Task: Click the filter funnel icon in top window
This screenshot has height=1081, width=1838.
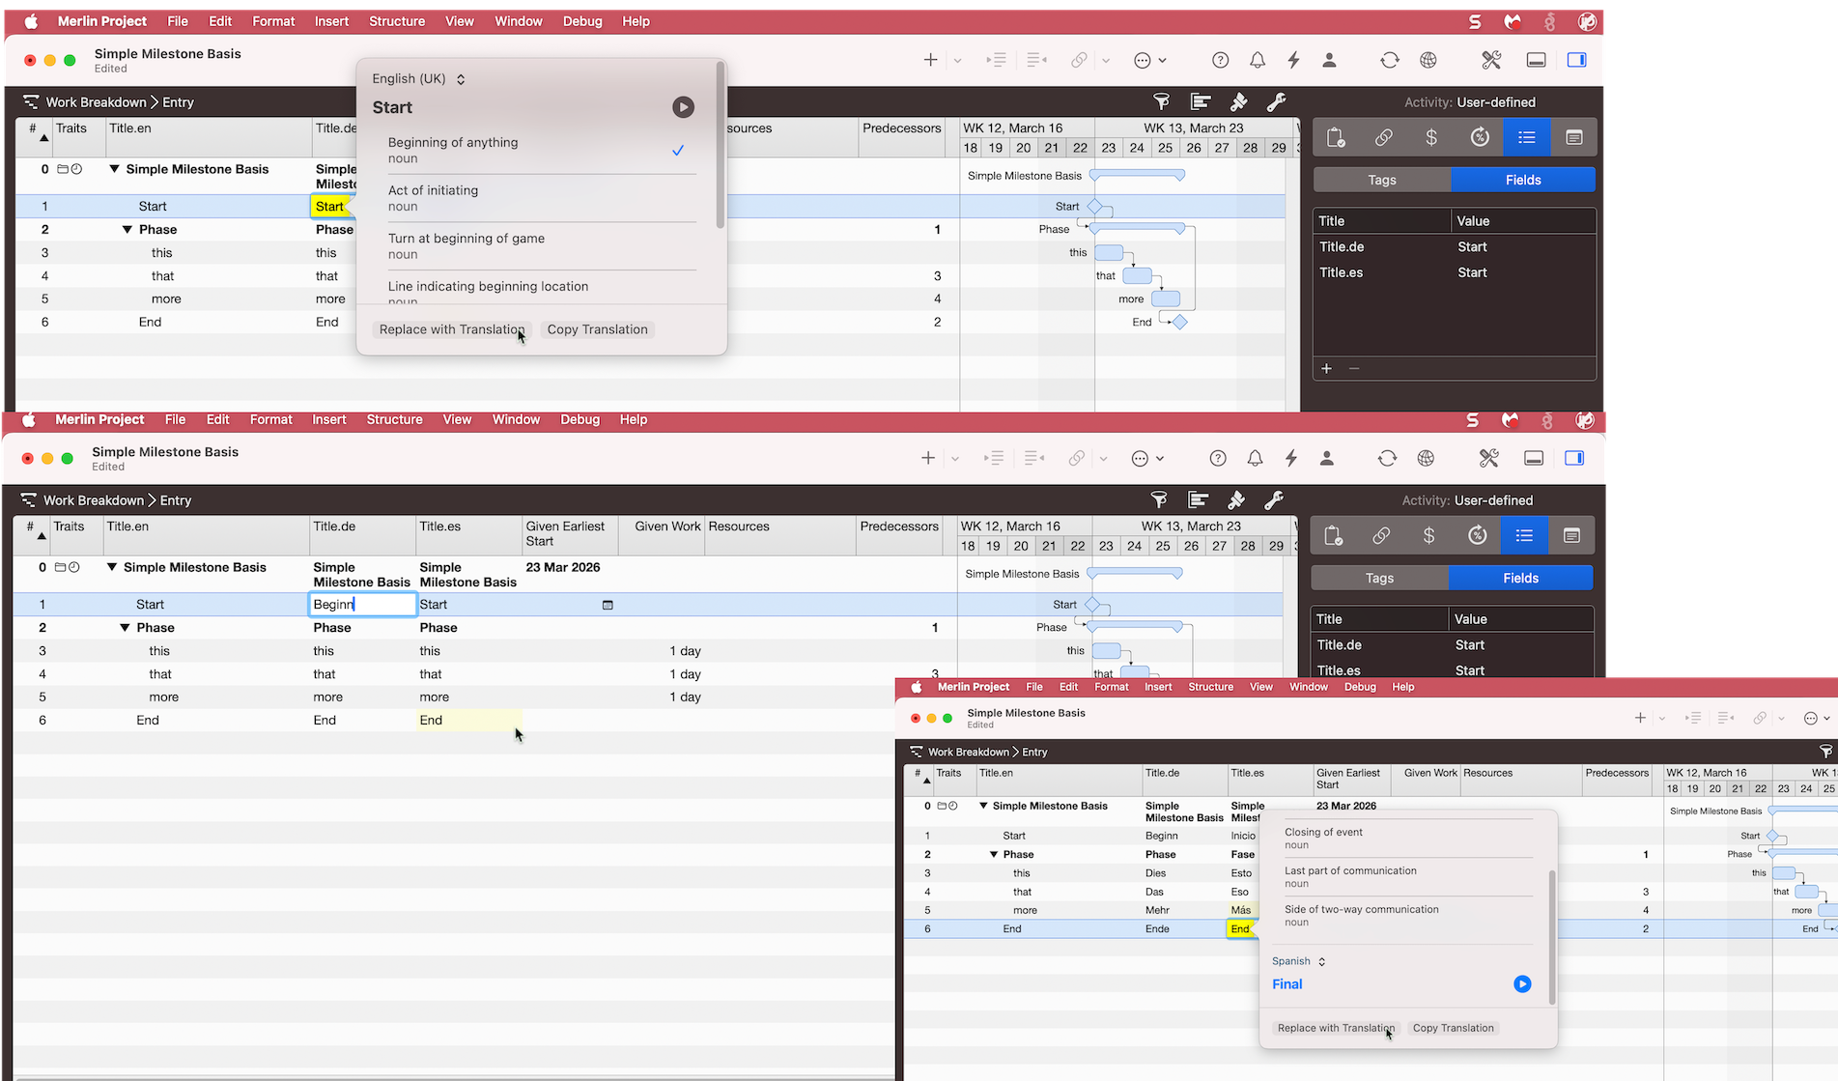Action: (1162, 101)
